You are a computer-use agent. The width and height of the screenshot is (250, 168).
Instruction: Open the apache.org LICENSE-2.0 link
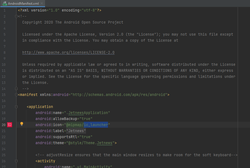click(x=68, y=53)
